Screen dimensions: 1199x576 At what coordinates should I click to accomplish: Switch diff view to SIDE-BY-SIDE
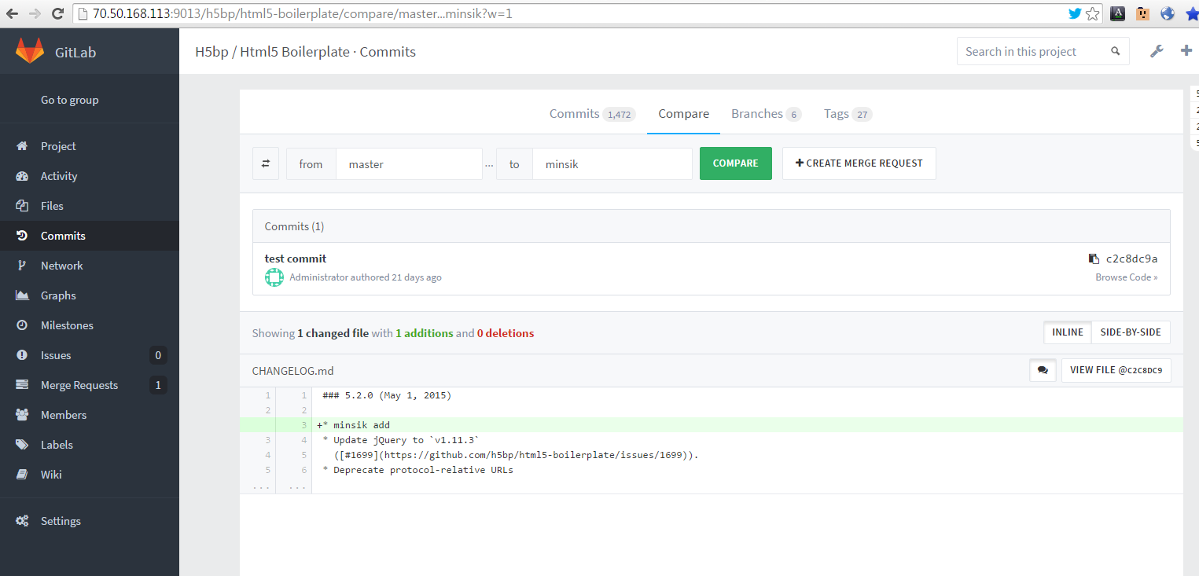click(x=1131, y=332)
